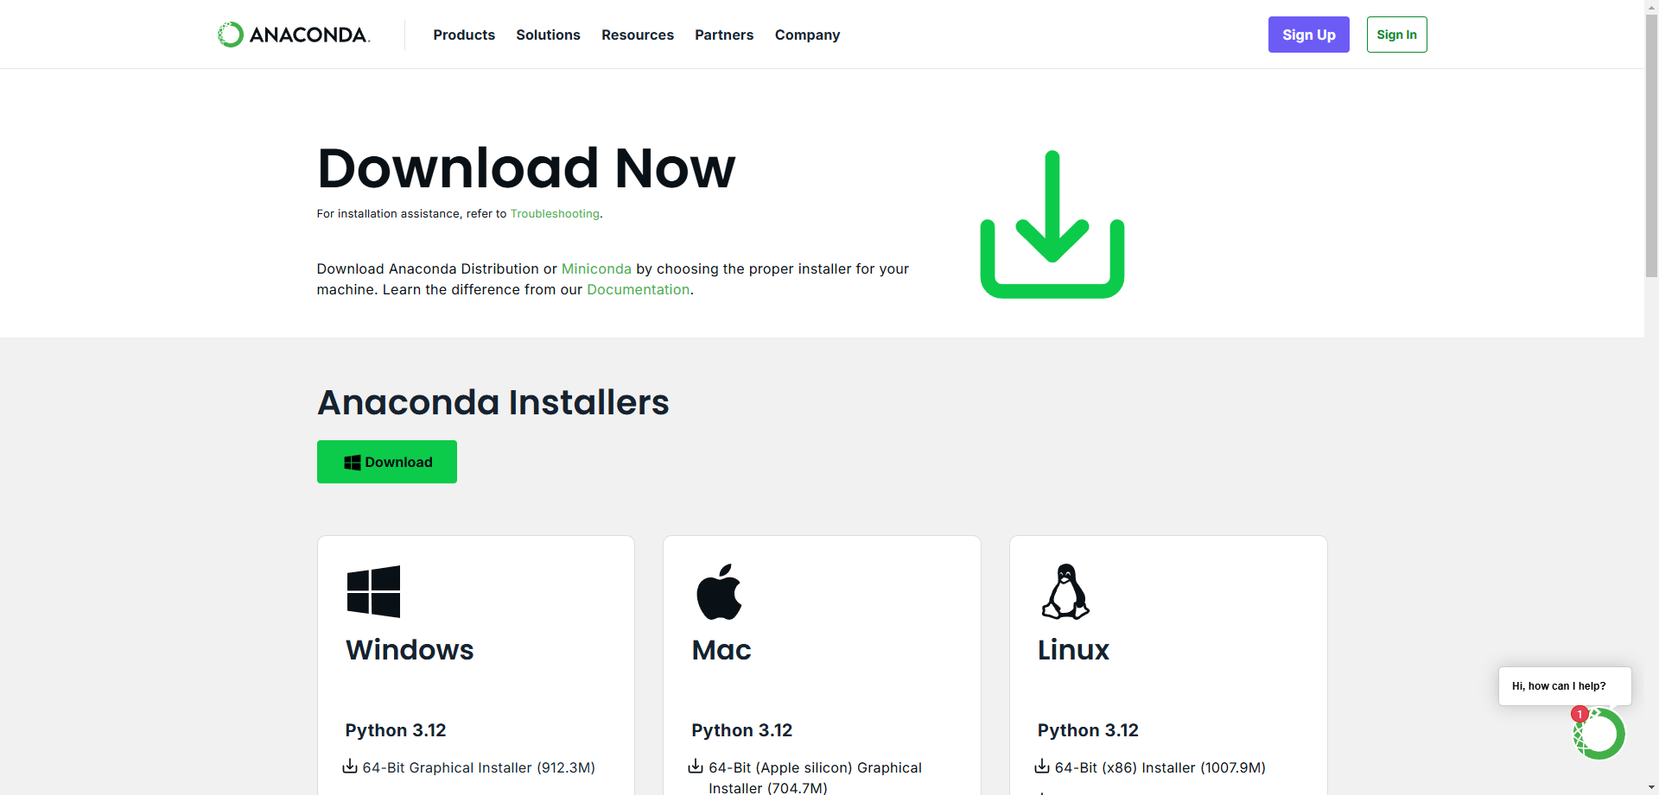
Task: Click the Sign In button
Action: (1396, 35)
